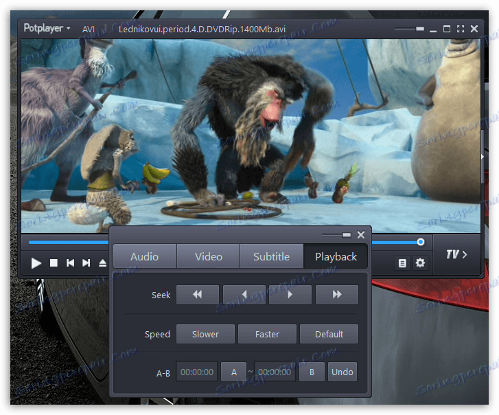Image resolution: width=499 pixels, height=415 pixels.
Task: Click the seek bar handle at the end
Action: tap(420, 243)
